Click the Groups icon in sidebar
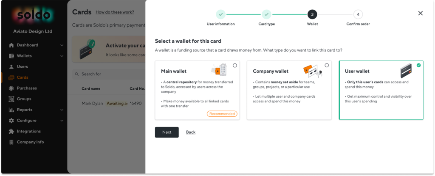This screenshot has width=435, height=176. (x=11, y=99)
